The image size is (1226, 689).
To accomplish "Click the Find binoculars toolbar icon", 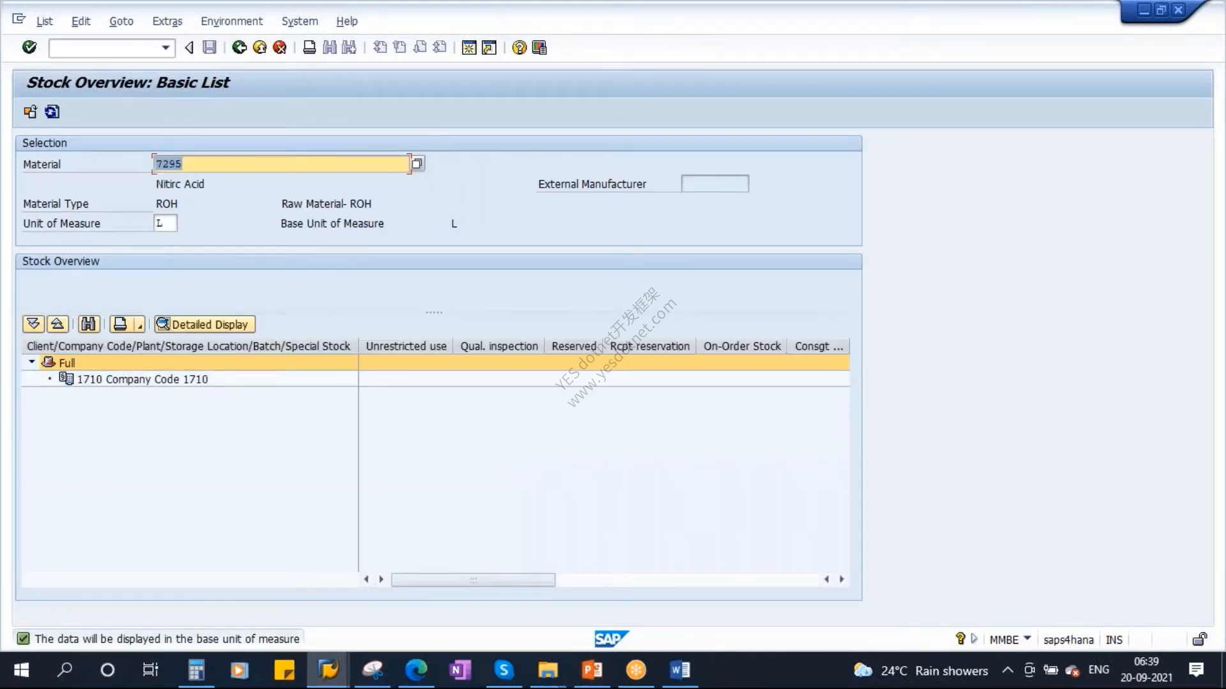I will [329, 47].
